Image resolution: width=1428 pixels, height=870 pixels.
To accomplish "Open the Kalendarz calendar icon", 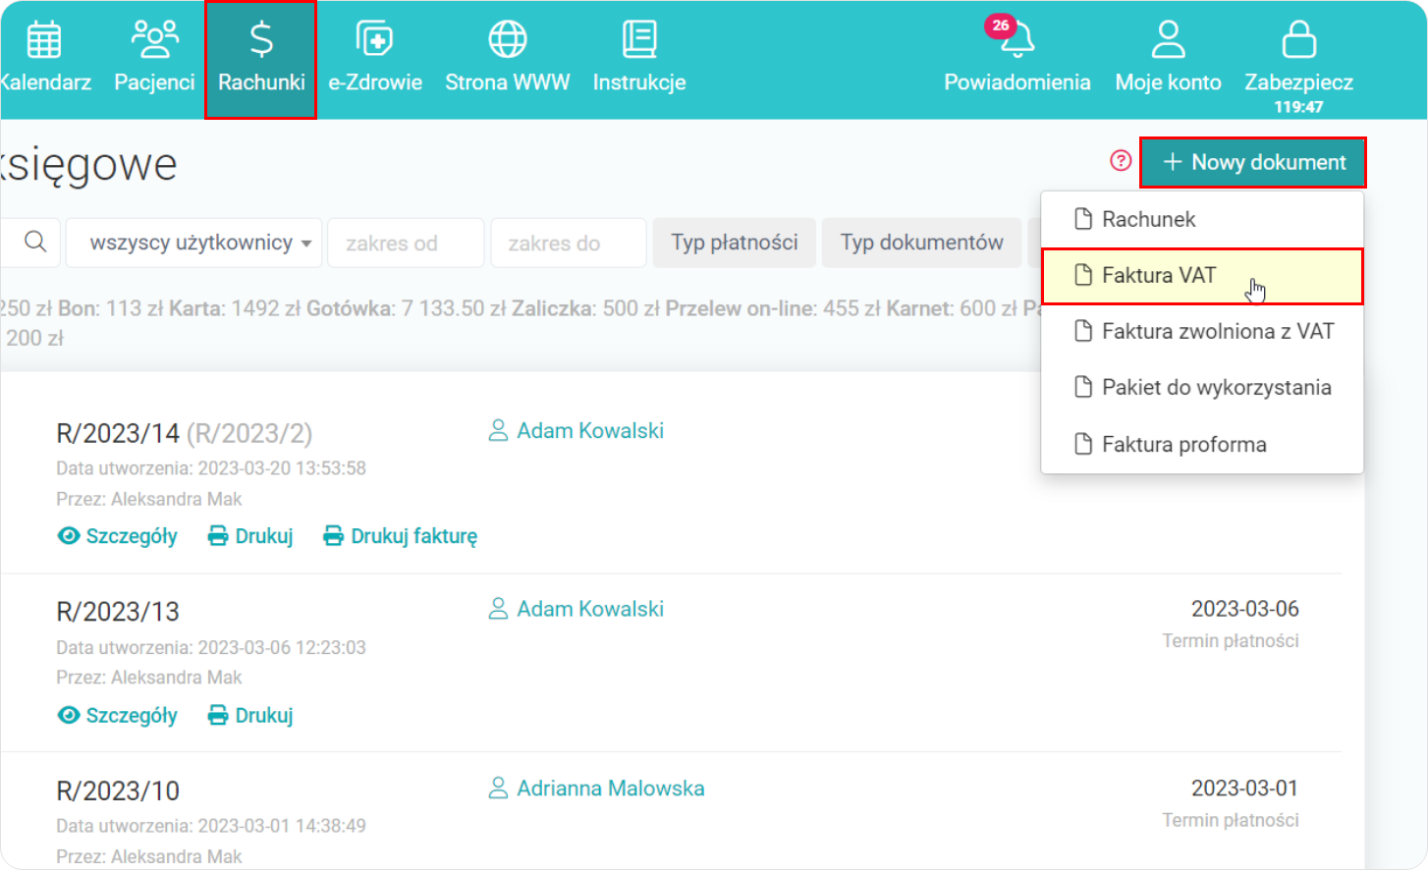I will (x=44, y=39).
